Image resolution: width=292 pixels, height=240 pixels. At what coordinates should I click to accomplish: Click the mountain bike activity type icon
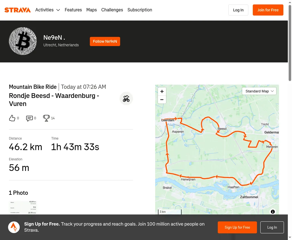[126, 99]
